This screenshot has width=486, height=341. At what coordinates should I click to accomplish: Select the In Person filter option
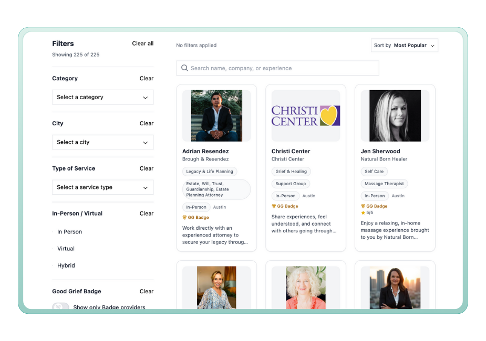point(69,231)
